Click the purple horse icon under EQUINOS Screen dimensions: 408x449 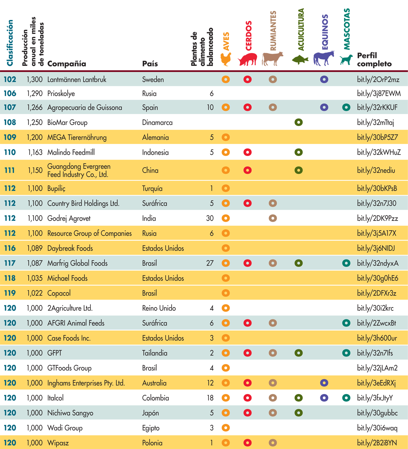point(324,58)
